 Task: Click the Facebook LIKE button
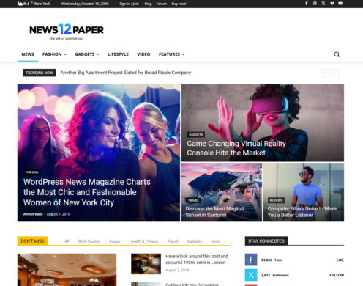coord(340,260)
